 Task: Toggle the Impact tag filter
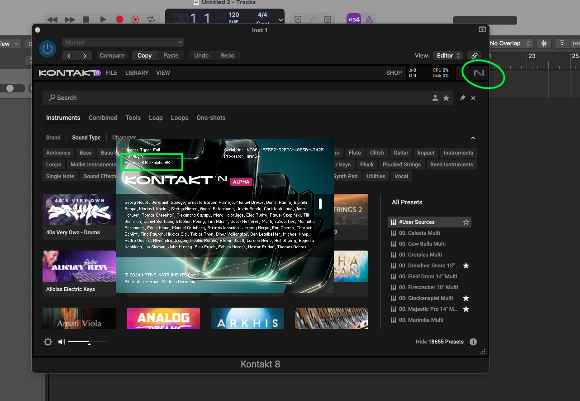[426, 153]
